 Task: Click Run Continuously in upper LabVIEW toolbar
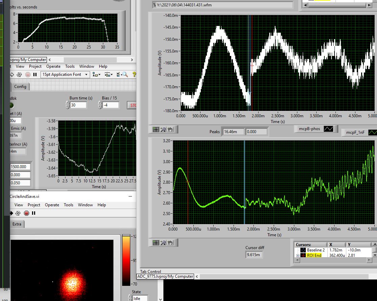(19, 74)
